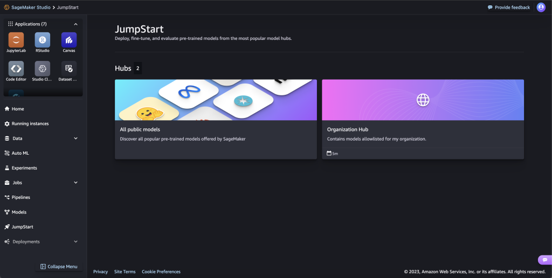Click the calendar icon showing 5m

click(329, 154)
